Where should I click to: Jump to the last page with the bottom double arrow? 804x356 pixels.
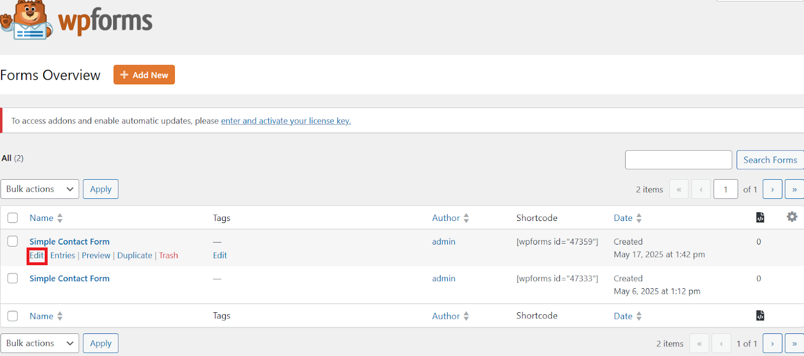point(794,343)
